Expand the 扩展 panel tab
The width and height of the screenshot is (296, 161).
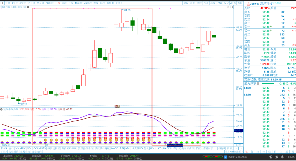(4, 152)
